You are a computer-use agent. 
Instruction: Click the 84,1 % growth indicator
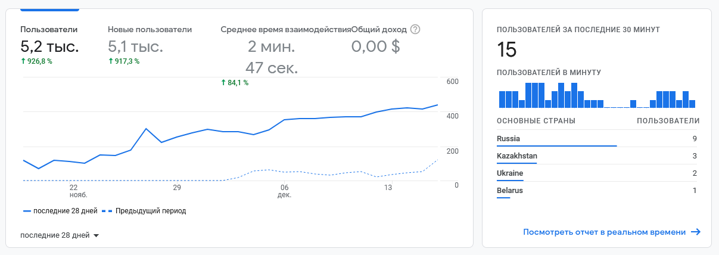click(x=235, y=83)
